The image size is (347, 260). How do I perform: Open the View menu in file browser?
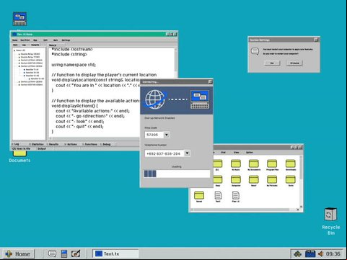click(236, 153)
